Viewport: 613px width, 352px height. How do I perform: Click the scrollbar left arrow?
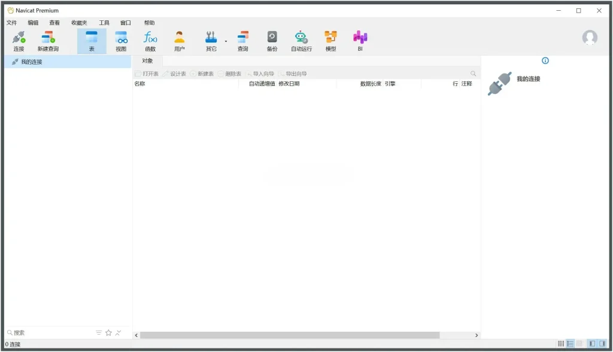(x=136, y=335)
